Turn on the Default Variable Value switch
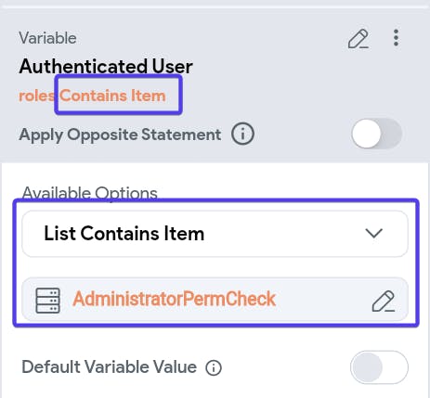Screen dimensions: 430x398 pos(379,367)
